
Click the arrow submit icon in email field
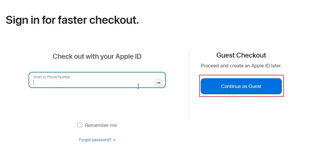click(x=158, y=83)
